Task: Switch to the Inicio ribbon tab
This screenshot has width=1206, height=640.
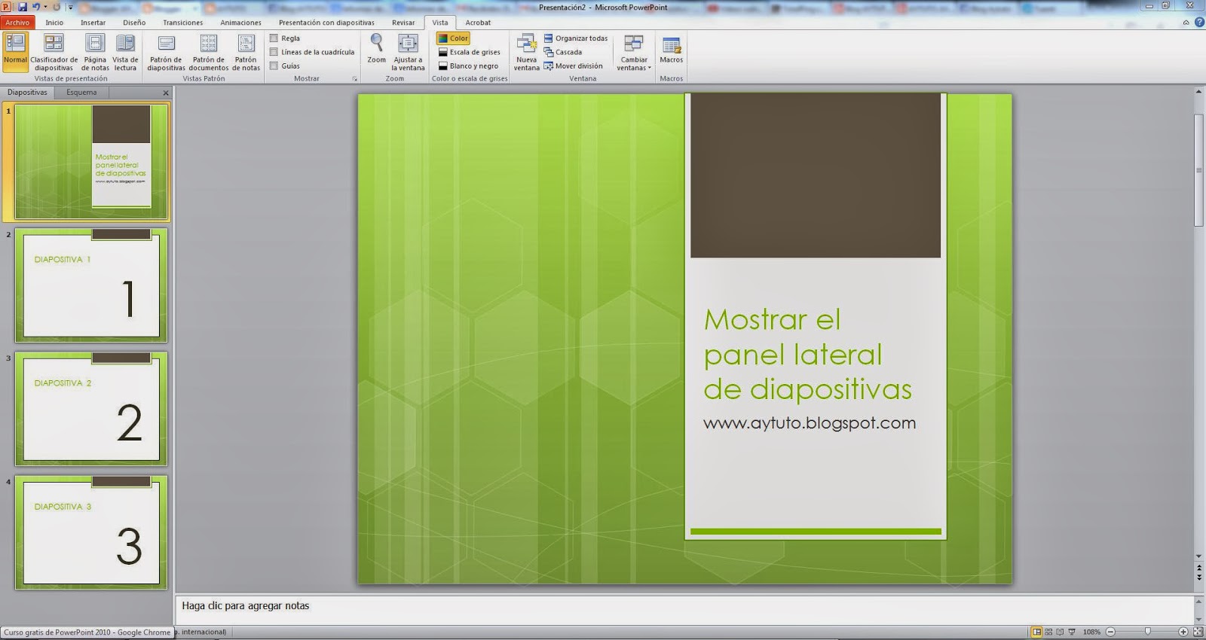Action: 54,23
